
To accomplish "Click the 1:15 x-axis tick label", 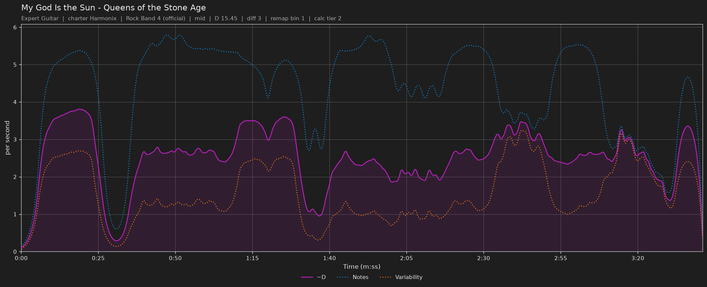I will click(252, 258).
